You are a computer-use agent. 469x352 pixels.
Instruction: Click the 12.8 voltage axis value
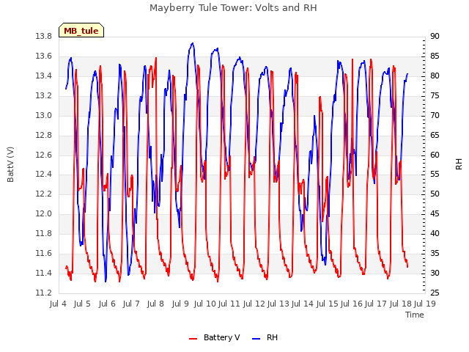[x=44, y=135]
